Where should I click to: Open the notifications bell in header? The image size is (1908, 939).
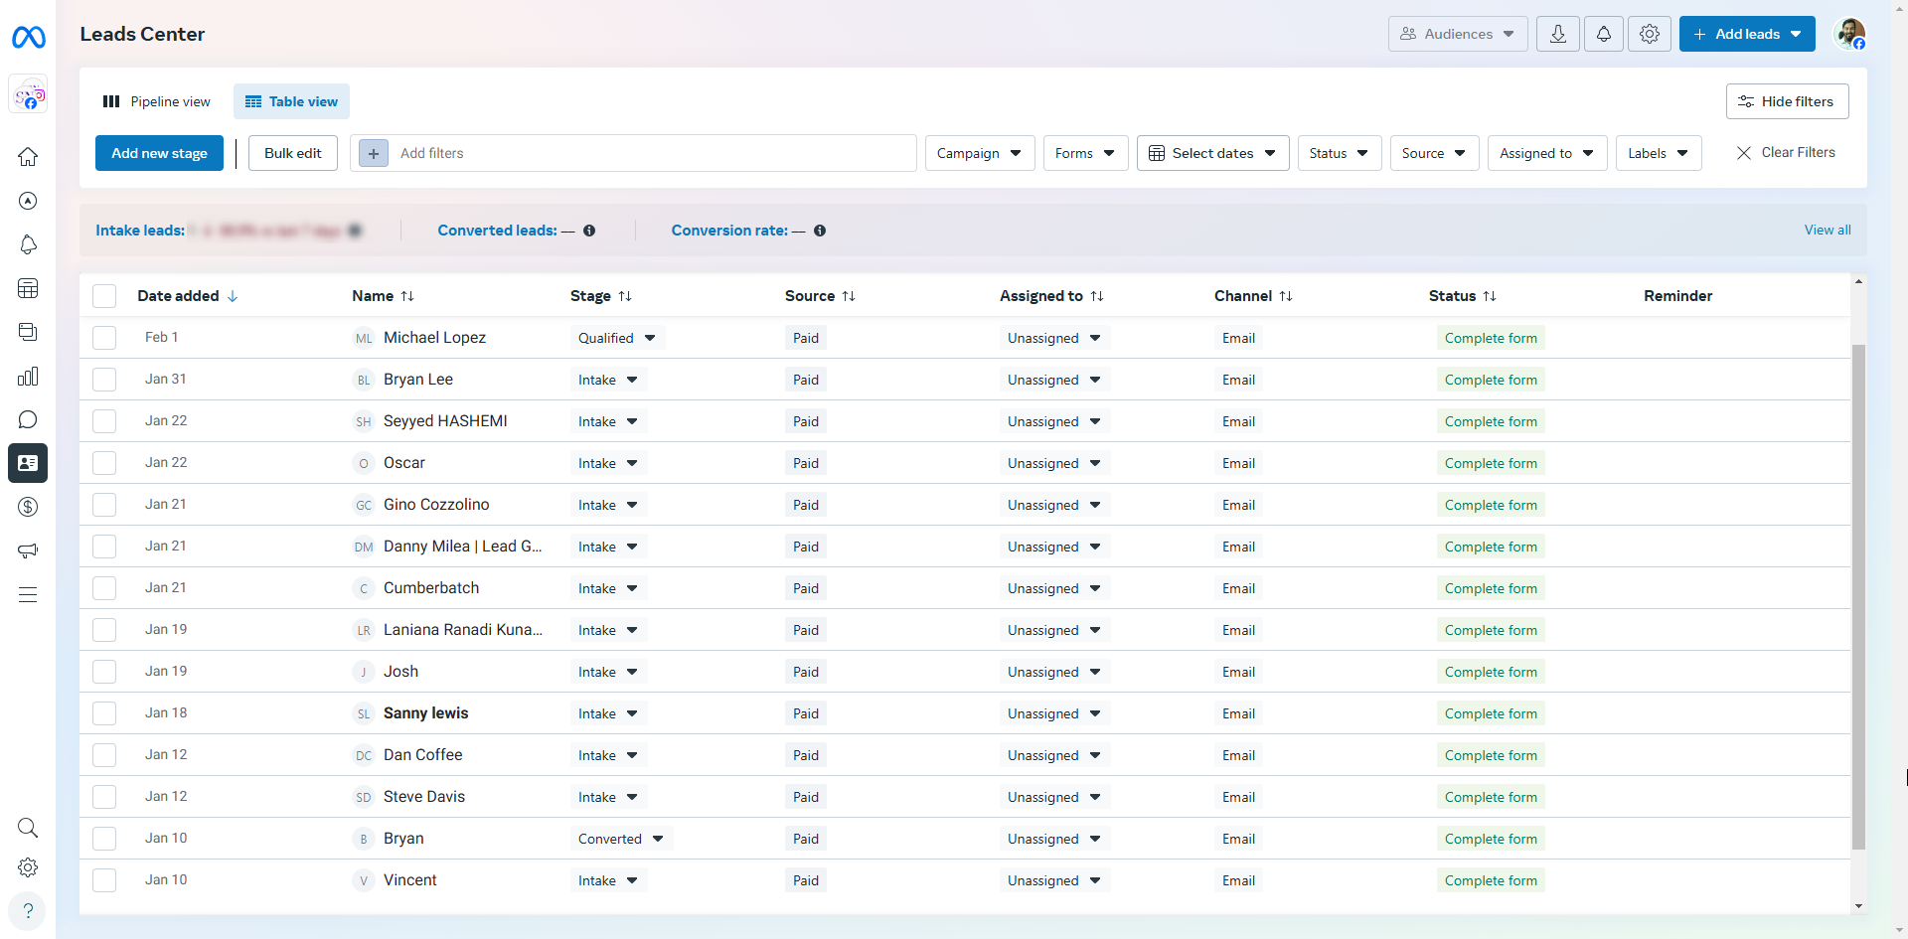tap(1603, 34)
